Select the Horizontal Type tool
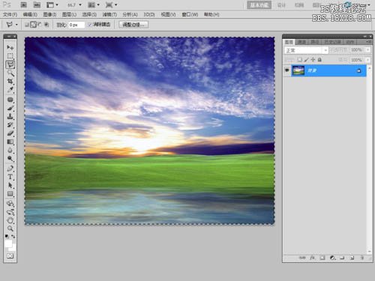 click(10, 177)
